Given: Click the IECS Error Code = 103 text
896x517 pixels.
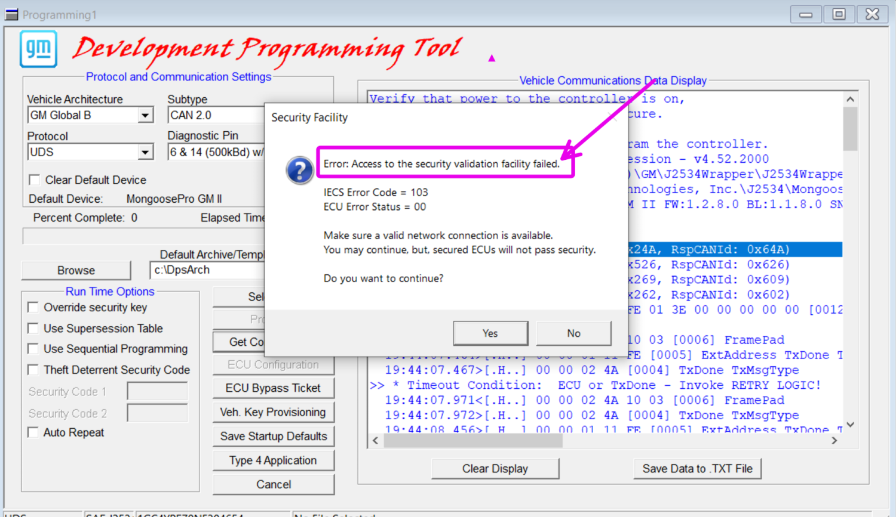Looking at the screenshot, I should point(376,193).
